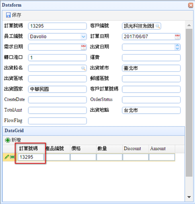The height and width of the screenshot is (204, 195).
Task: Click the grid Amount cell
Action: click(x=162, y=157)
